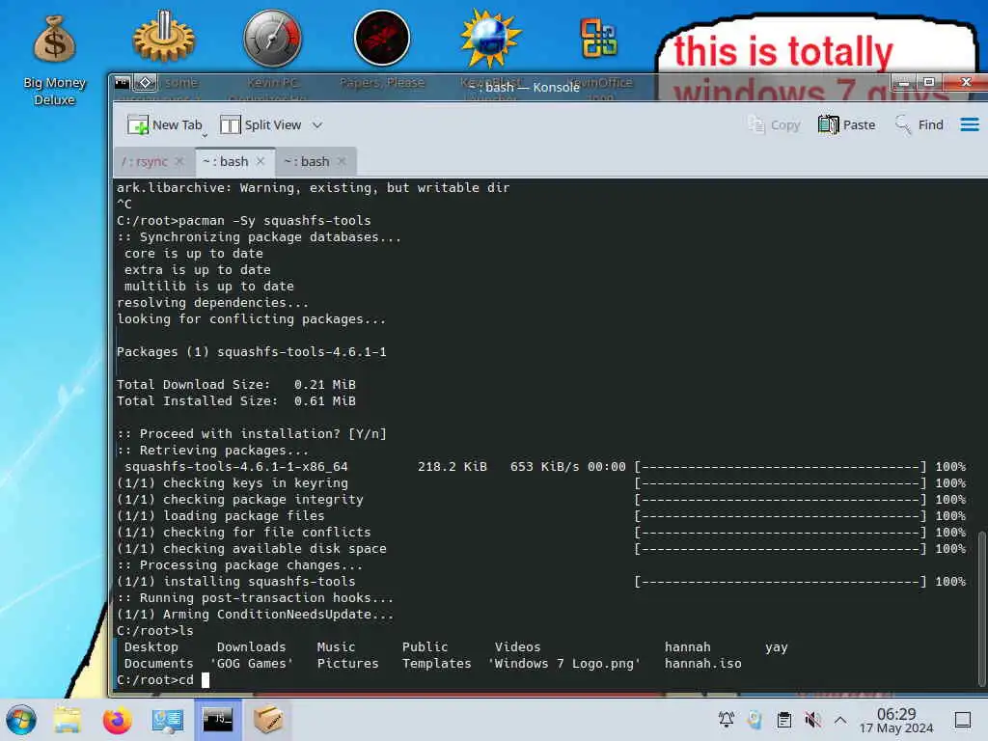The height and width of the screenshot is (741, 988).
Task: Open the Kevin PC gauge desktop icon
Action: (x=272, y=39)
